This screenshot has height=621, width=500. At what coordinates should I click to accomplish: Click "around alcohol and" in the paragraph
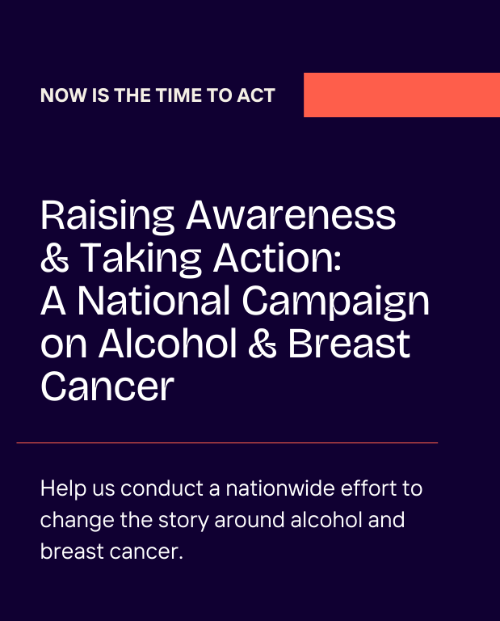click(309, 520)
